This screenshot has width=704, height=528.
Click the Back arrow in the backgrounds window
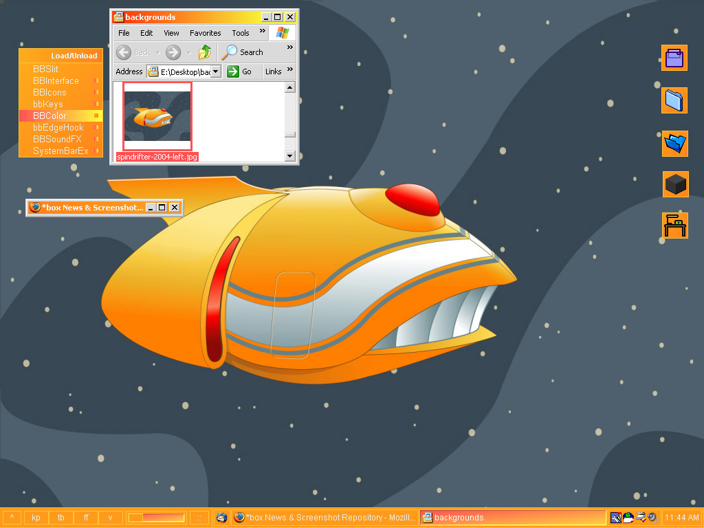click(124, 52)
